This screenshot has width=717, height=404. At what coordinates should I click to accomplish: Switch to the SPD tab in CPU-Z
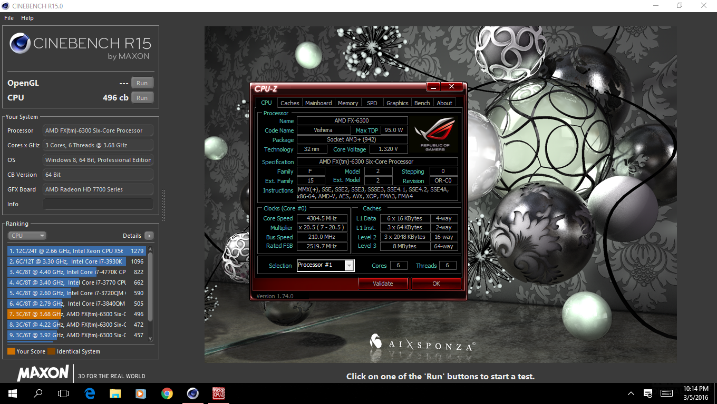(x=372, y=103)
